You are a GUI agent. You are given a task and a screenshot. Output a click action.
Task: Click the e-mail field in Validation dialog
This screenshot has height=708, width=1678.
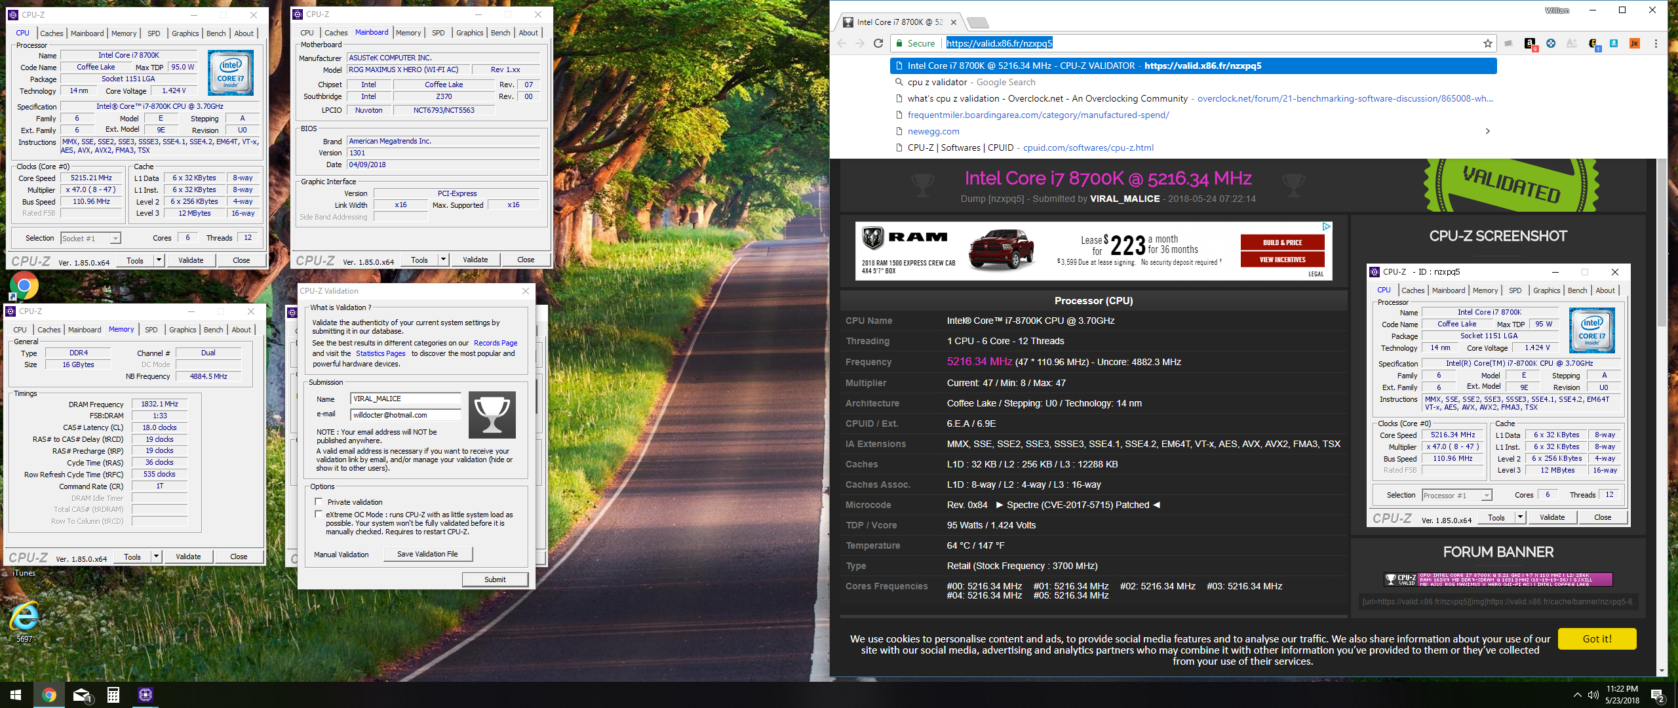pyautogui.click(x=406, y=415)
